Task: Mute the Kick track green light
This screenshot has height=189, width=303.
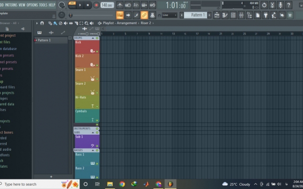Action: [97, 52]
